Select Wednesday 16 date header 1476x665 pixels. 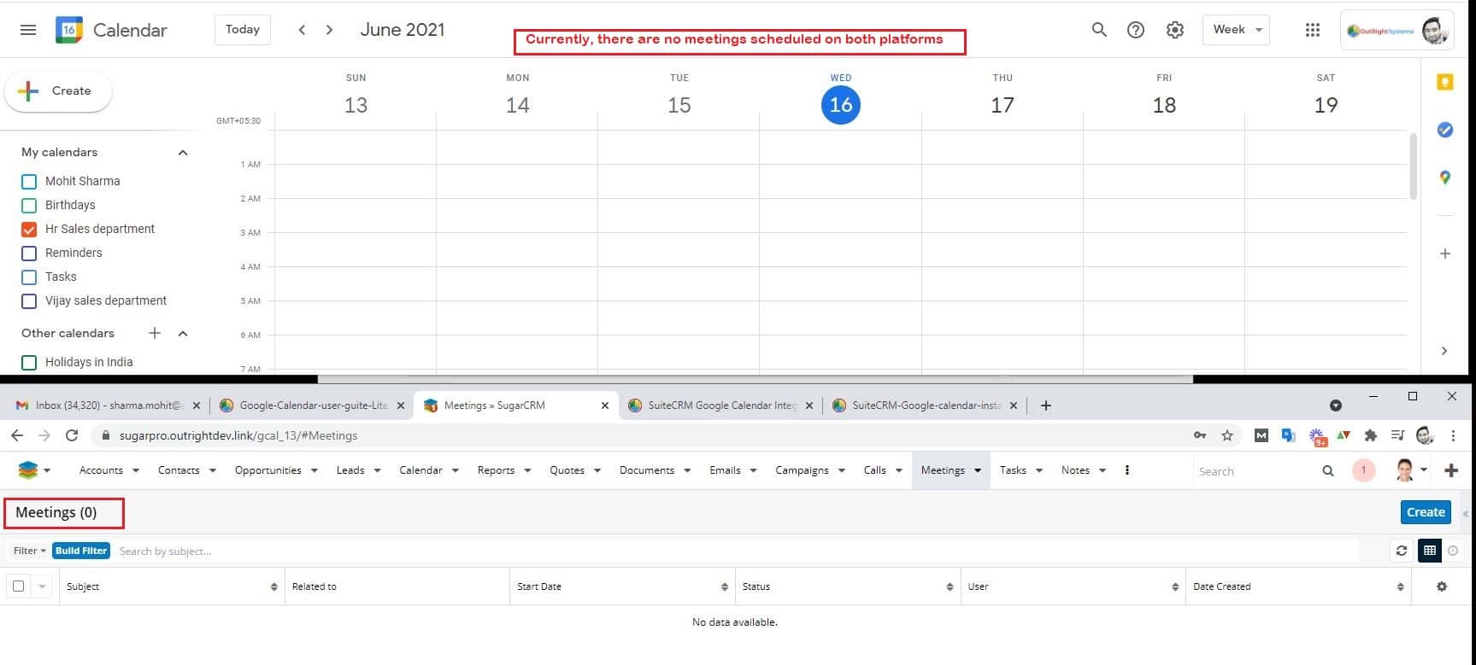click(840, 105)
